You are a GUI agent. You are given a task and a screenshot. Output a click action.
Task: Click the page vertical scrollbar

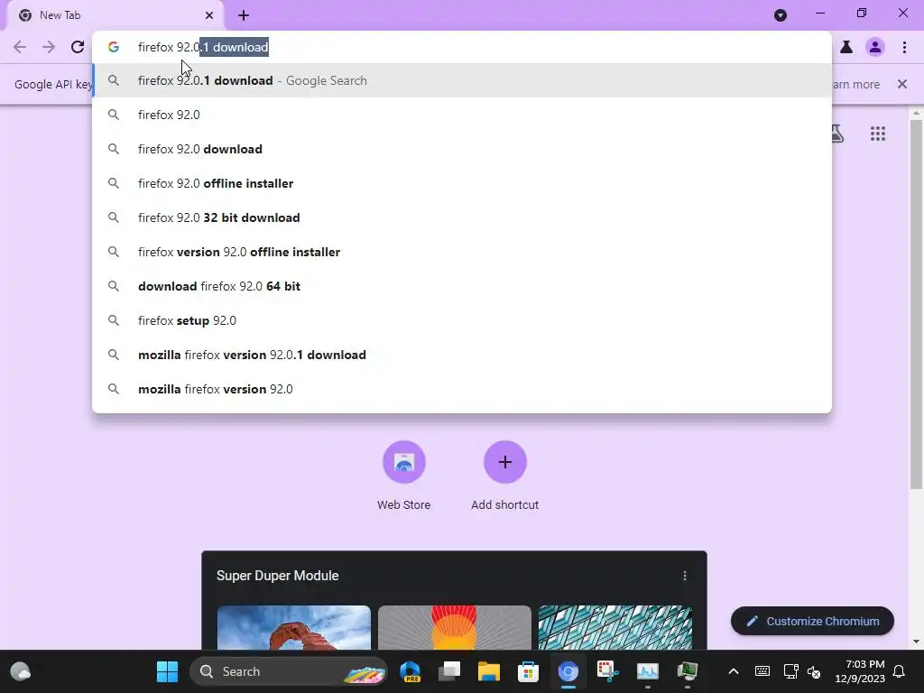[916, 304]
